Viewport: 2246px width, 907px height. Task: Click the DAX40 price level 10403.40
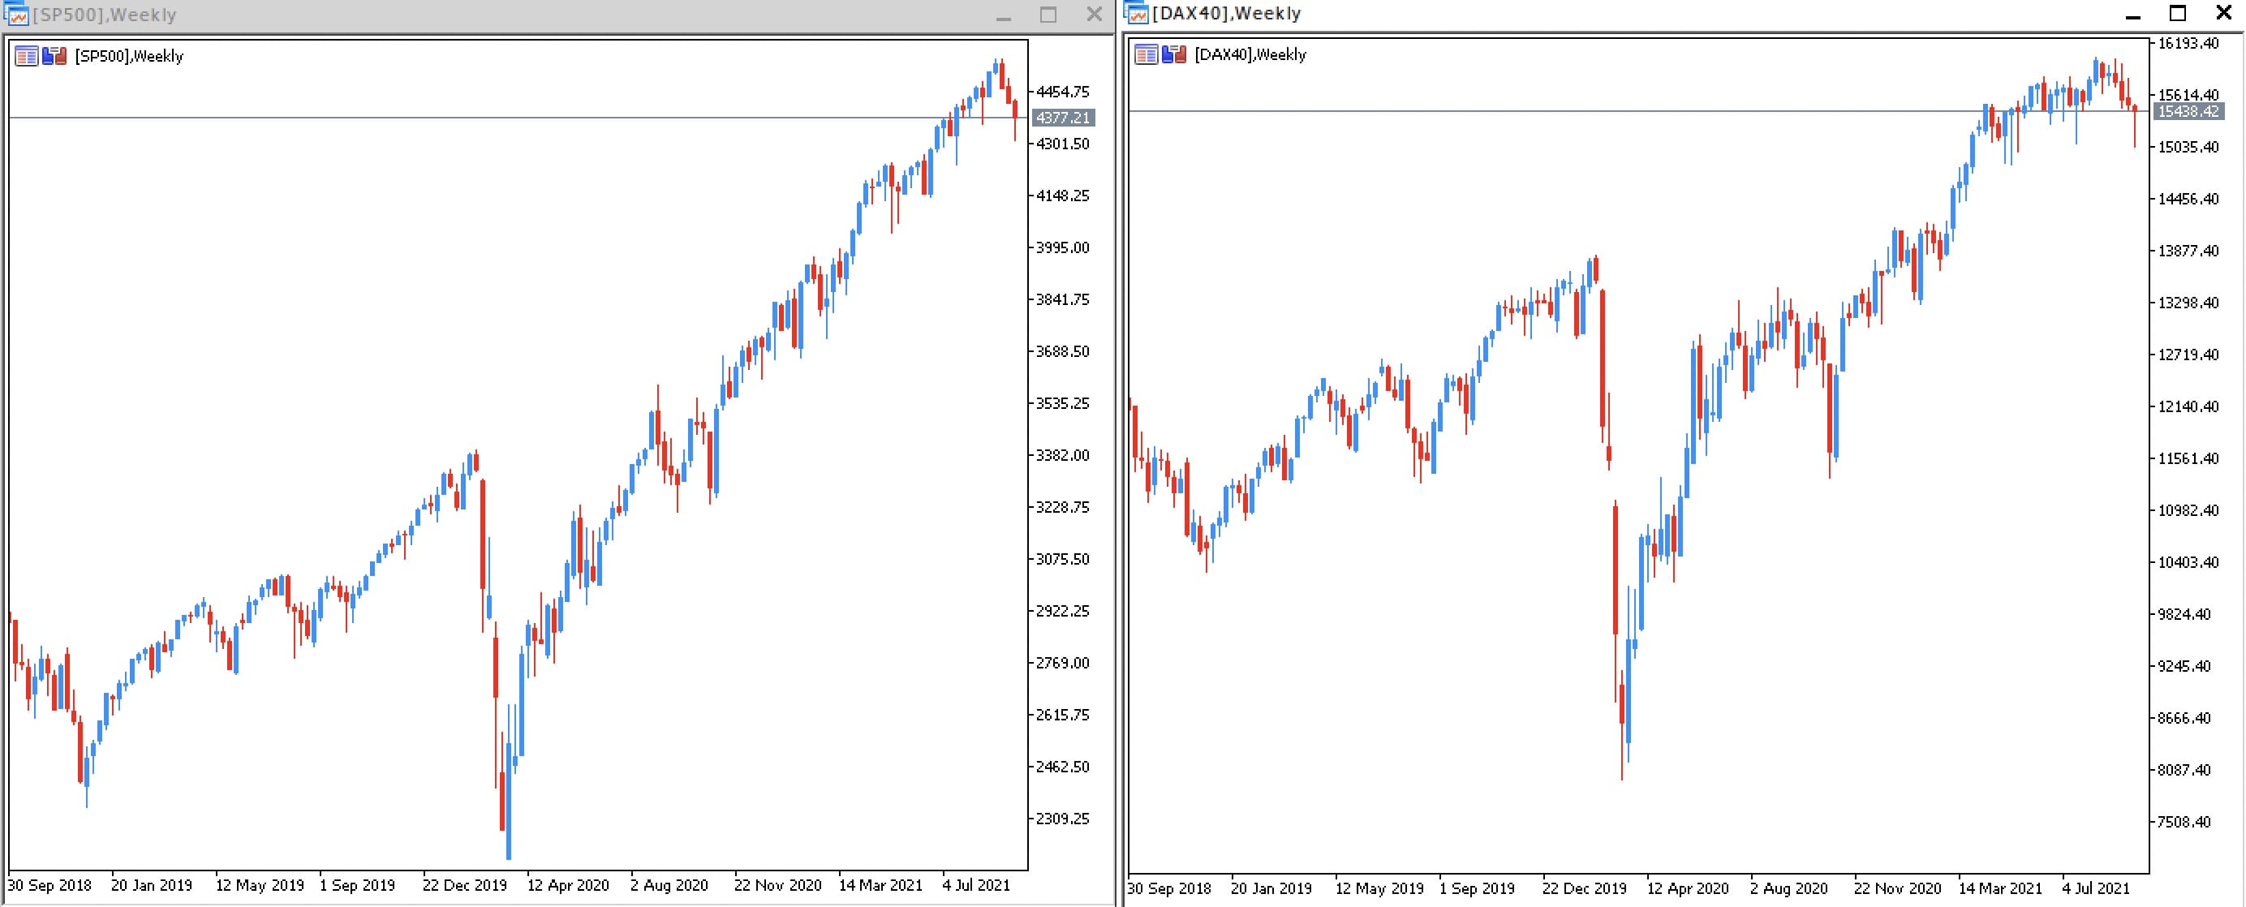[2188, 562]
